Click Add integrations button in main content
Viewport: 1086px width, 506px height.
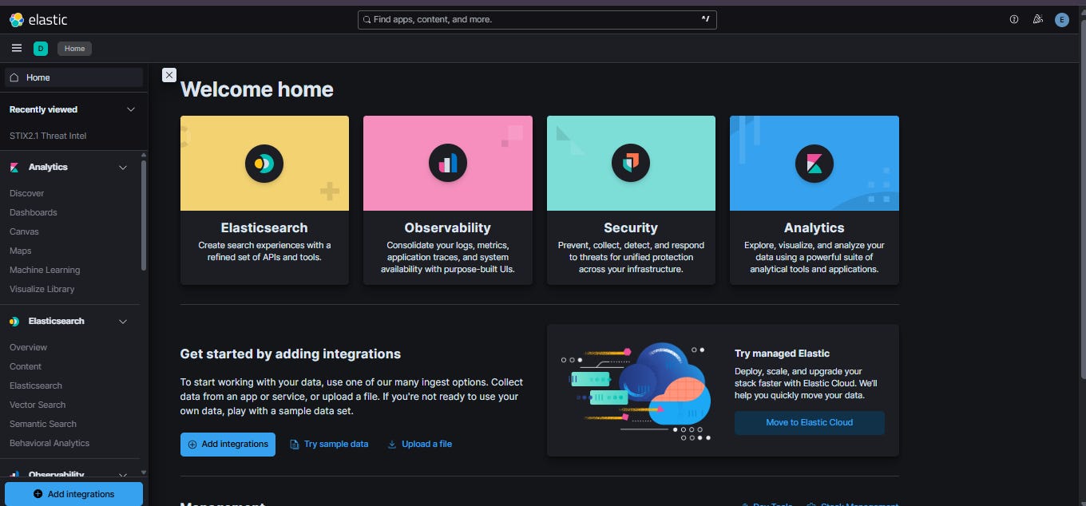pos(228,445)
